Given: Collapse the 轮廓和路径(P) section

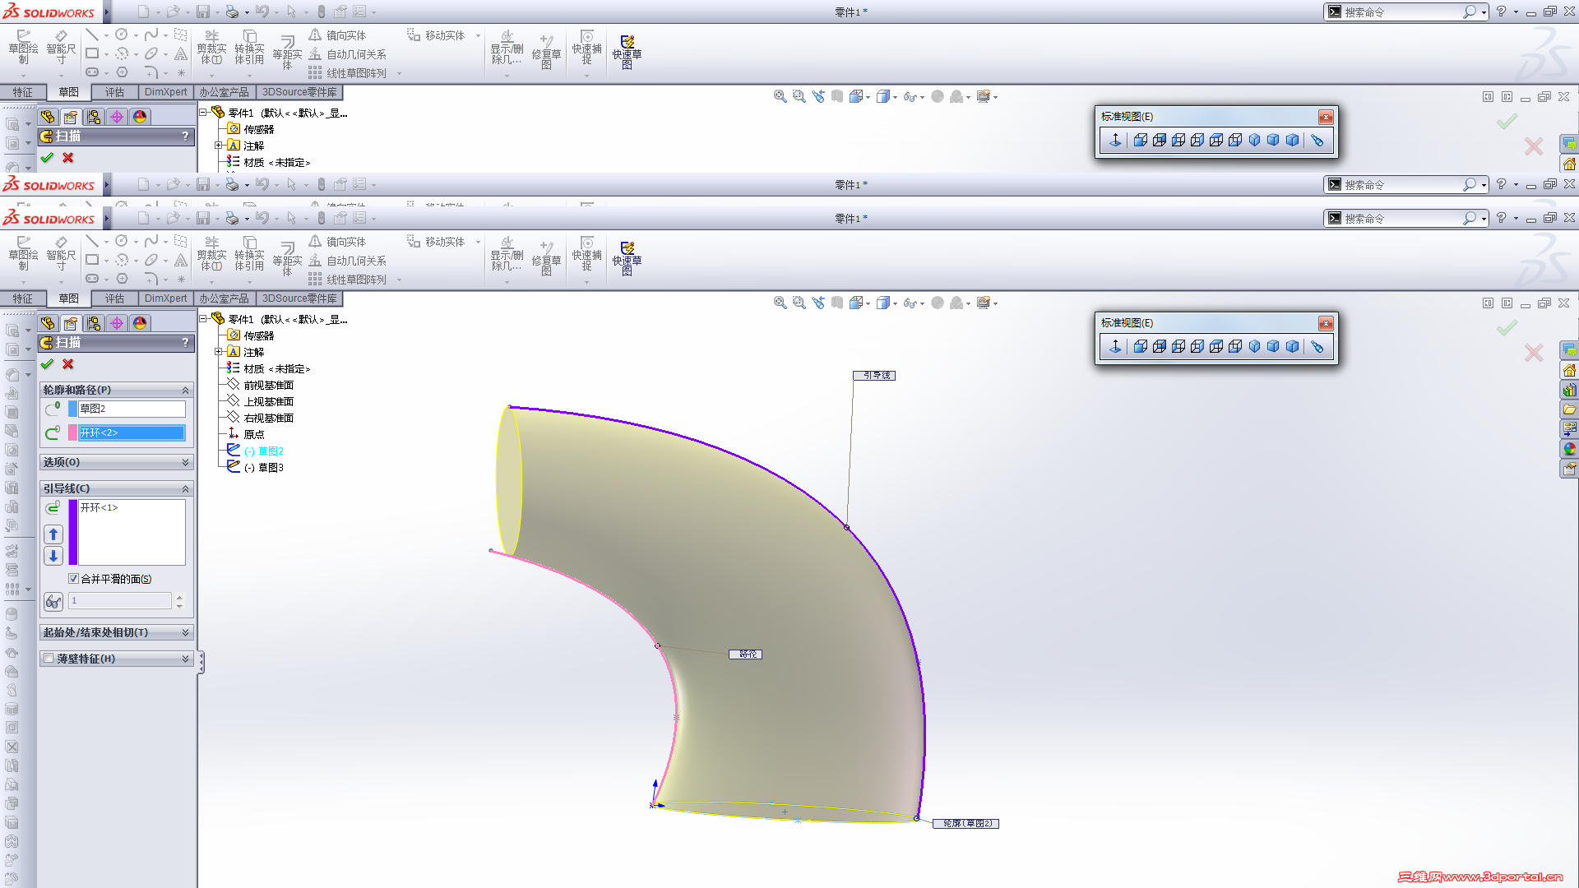Looking at the screenshot, I should 185,390.
